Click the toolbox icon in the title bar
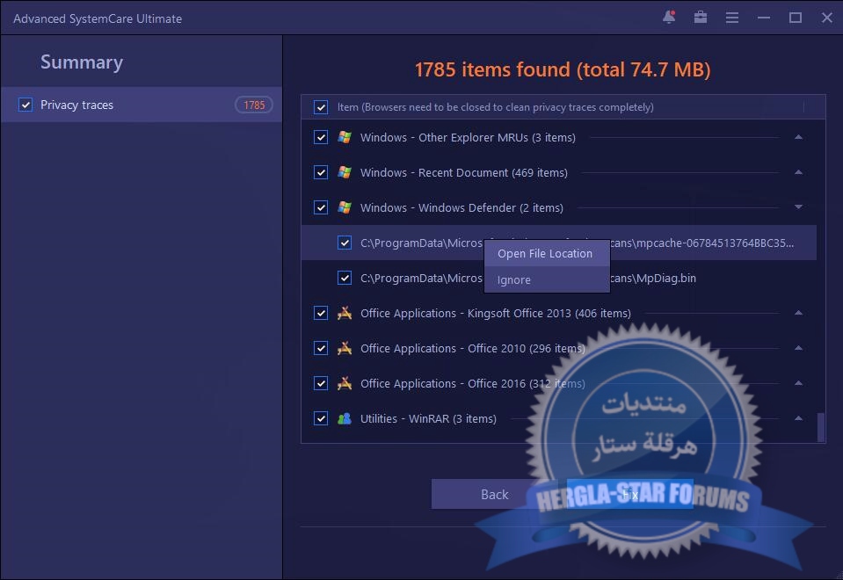 pyautogui.click(x=701, y=18)
